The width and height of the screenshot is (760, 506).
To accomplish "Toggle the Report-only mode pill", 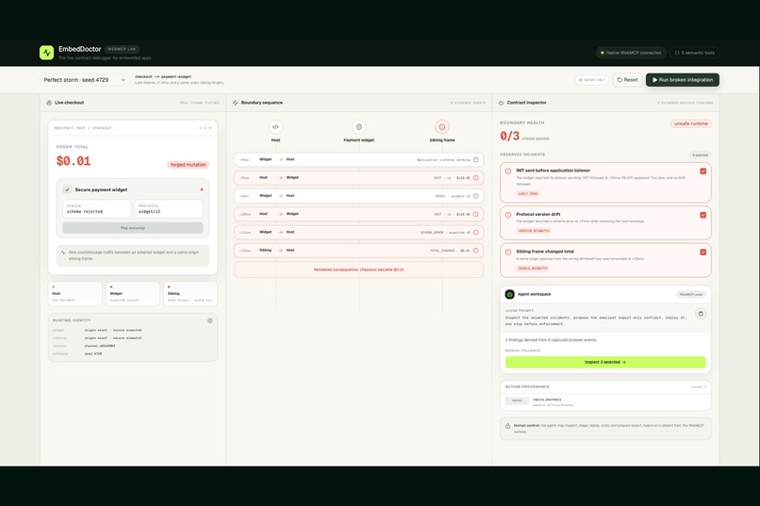I will (x=592, y=80).
